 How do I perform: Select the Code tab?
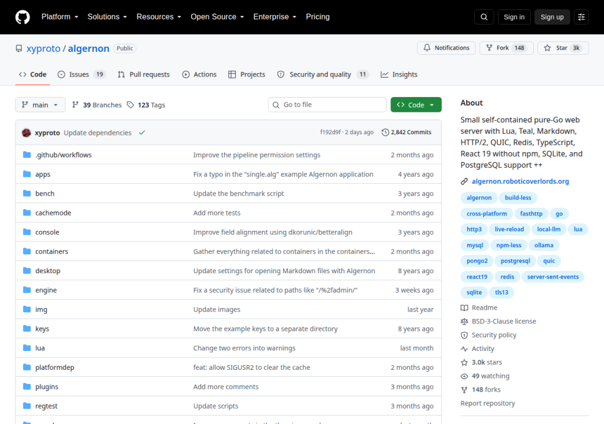32,74
